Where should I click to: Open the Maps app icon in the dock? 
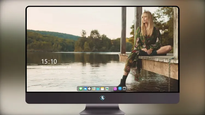[x=93, y=89]
